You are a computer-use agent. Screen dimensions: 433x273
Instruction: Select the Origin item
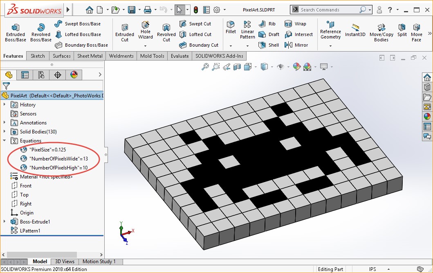(22, 212)
